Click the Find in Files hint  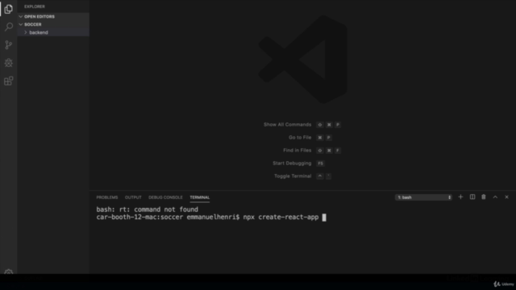(297, 151)
